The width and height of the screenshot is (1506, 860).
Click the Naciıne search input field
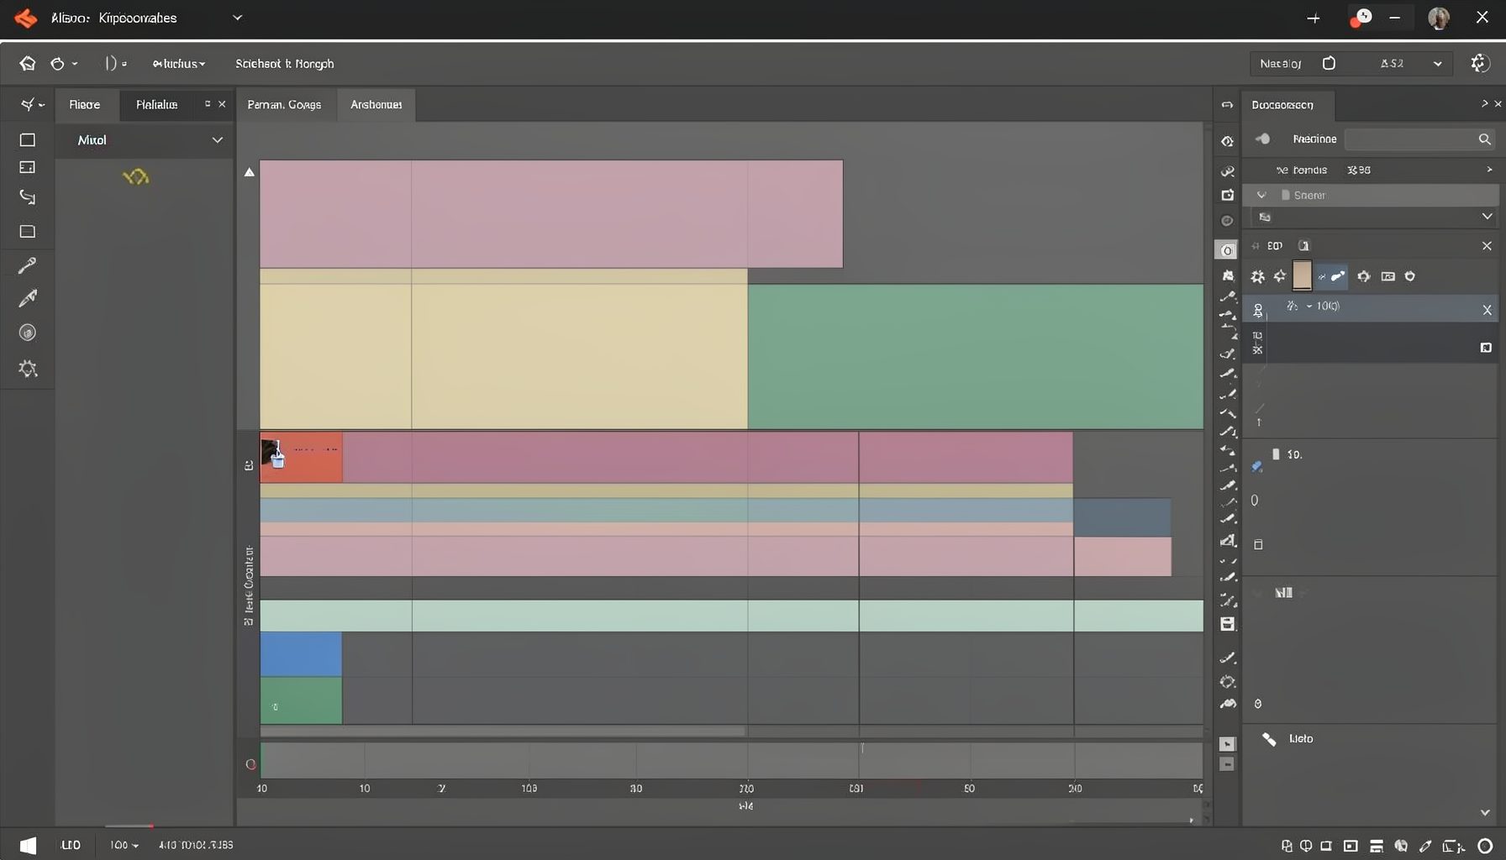point(1419,139)
